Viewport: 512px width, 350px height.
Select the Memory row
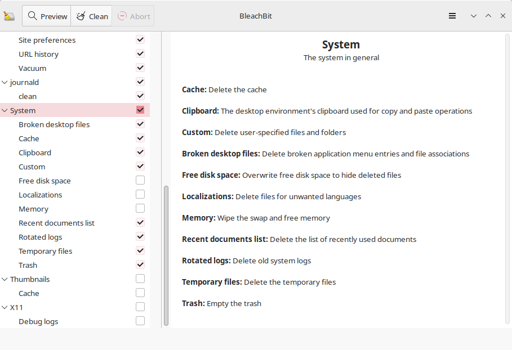[75, 208]
